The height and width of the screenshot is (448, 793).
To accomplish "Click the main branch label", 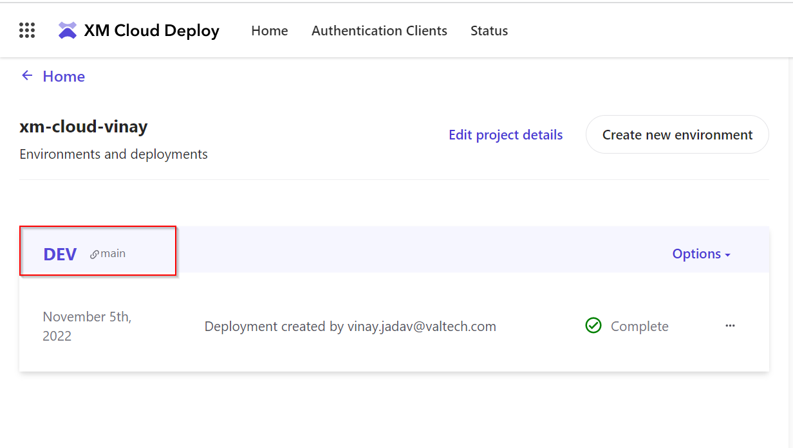I will (113, 253).
